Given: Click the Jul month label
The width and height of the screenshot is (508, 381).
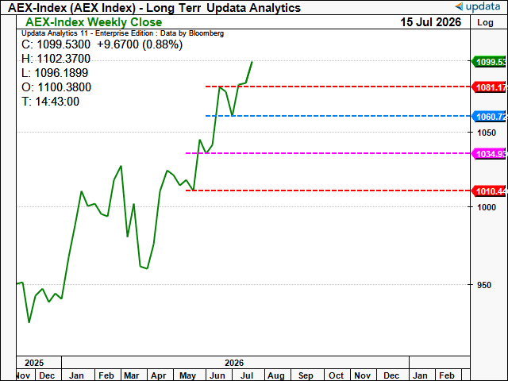Looking at the screenshot, I should pos(247,375).
